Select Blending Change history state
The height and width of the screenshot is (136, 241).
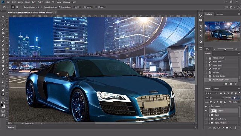pyautogui.click(x=221, y=76)
